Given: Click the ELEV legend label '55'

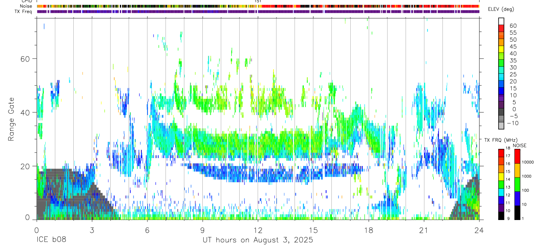Looking at the screenshot, I should [513, 32].
